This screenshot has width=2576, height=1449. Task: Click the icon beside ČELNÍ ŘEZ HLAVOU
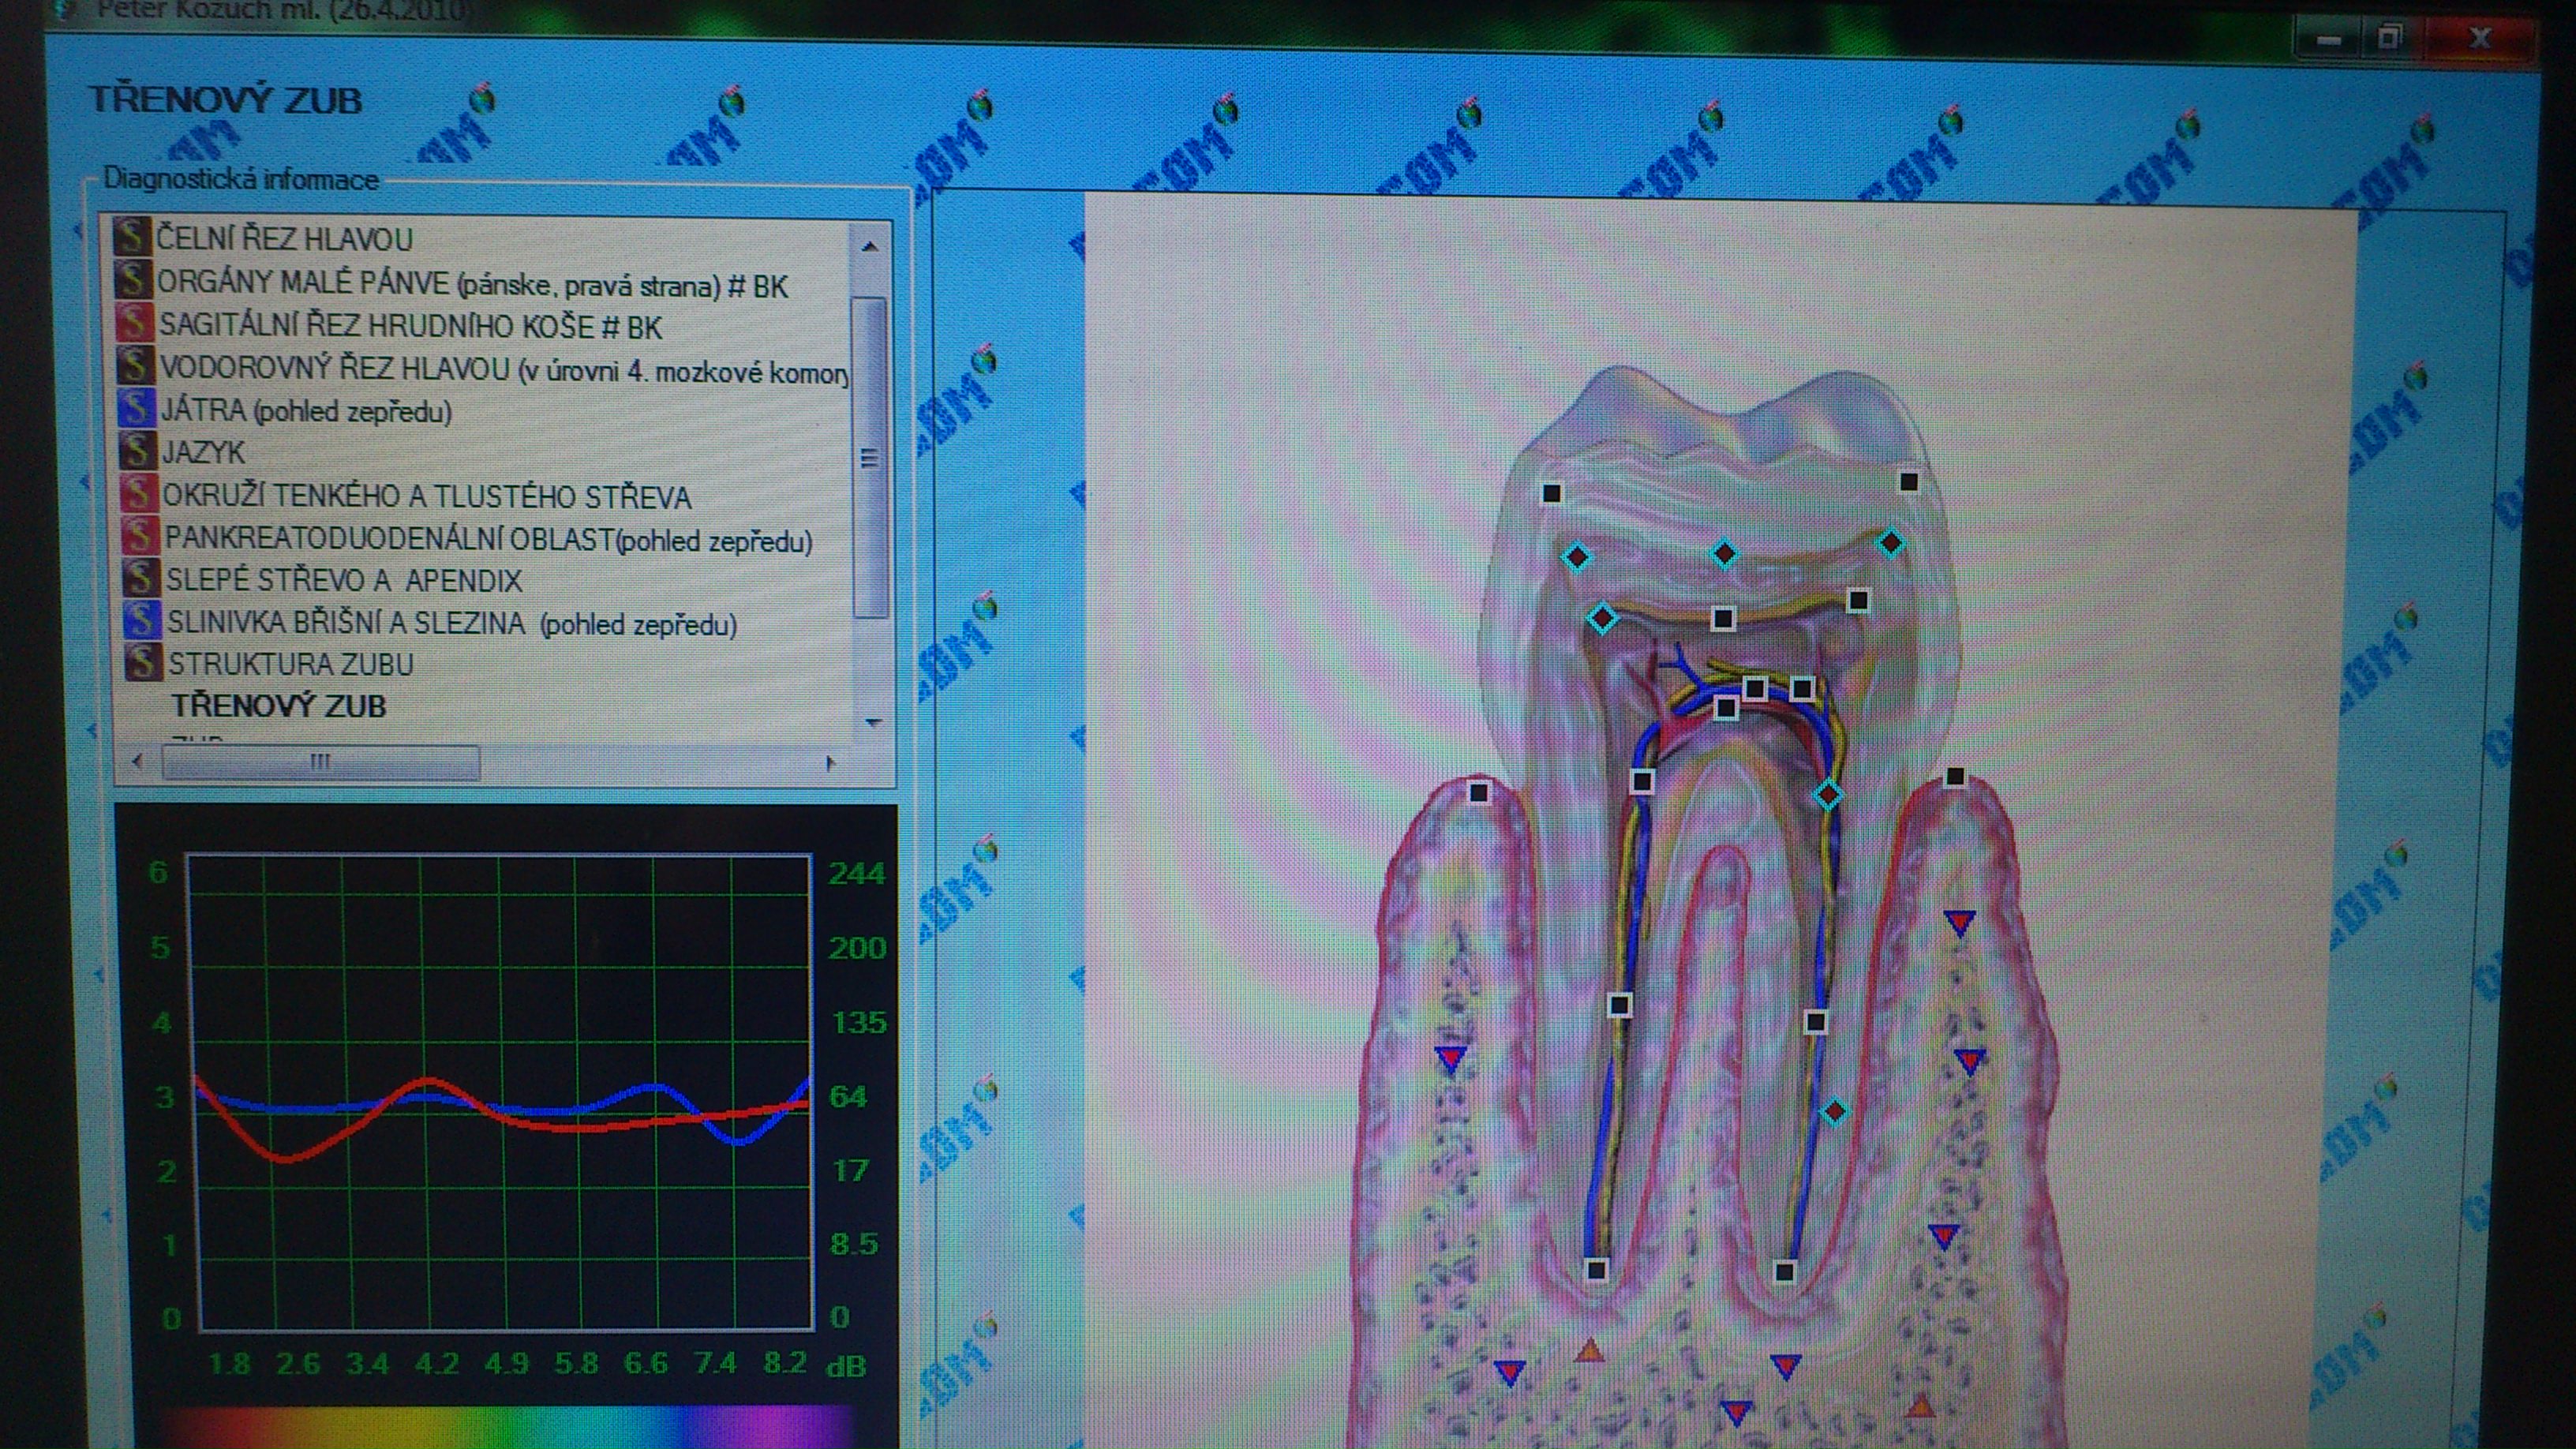130,237
